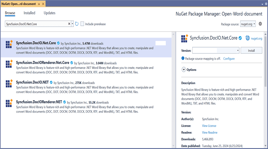The height and width of the screenshot is (149, 268).
Task: Click the details pane scrollbar thumb
Action: tap(266, 61)
